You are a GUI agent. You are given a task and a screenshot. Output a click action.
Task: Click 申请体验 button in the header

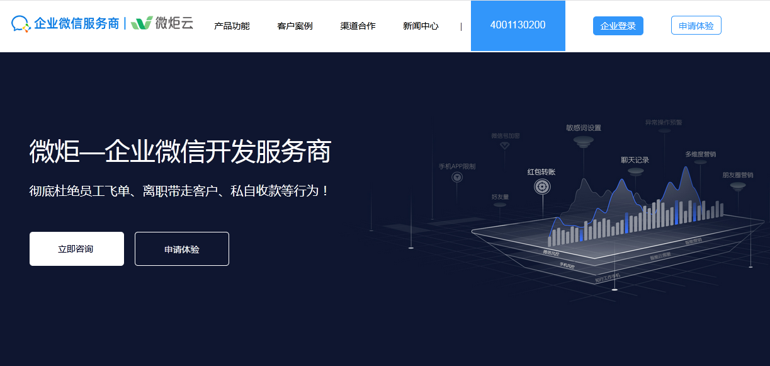tap(696, 26)
